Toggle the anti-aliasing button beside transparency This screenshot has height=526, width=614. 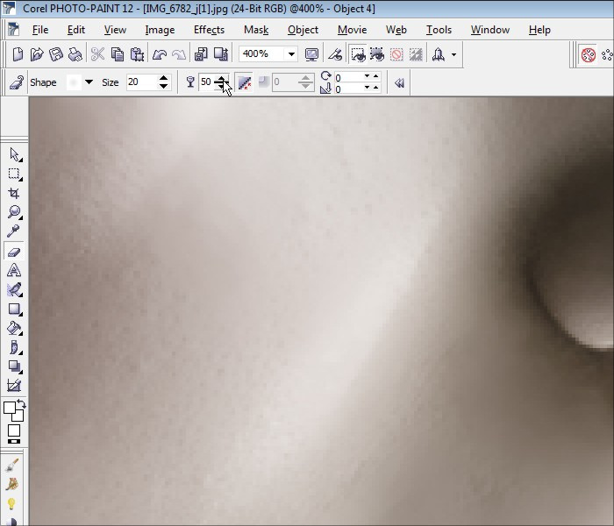coord(244,82)
